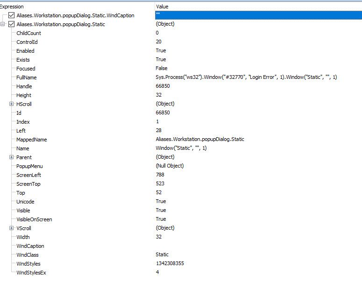Toggle the checkbox for the Static.WndCaption expression
This screenshot has height=281, width=362.
[12, 15]
